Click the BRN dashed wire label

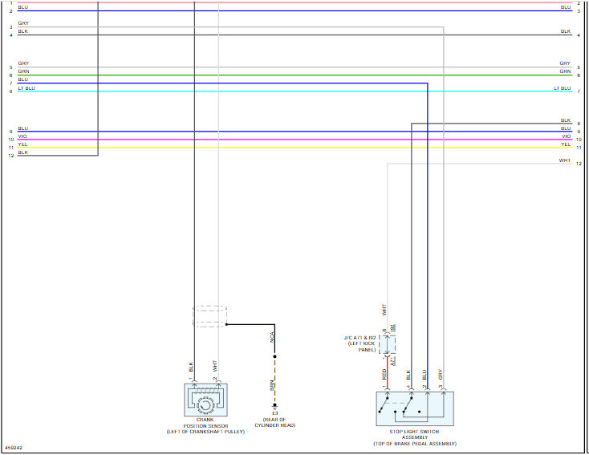271,385
